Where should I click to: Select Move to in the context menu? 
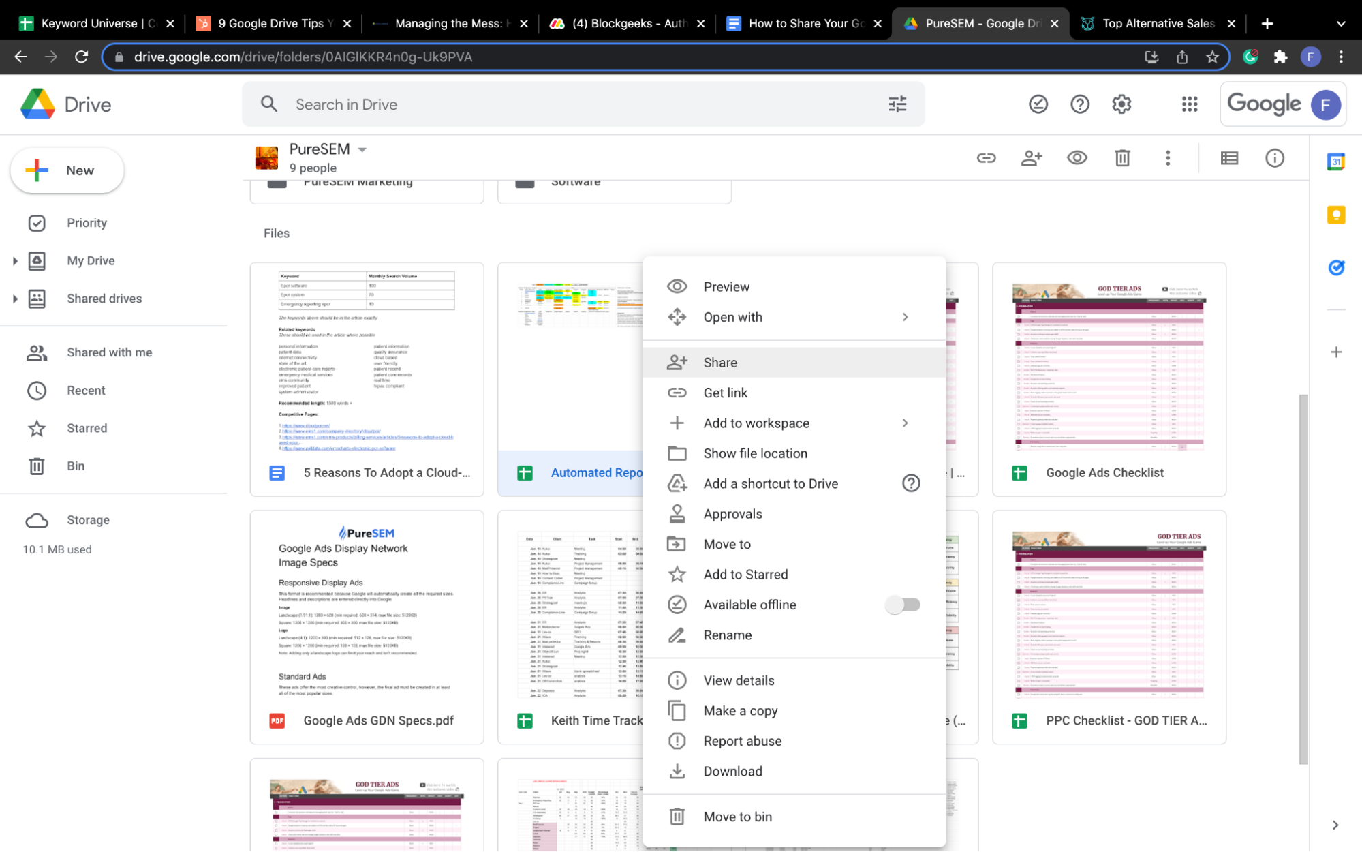click(794, 544)
